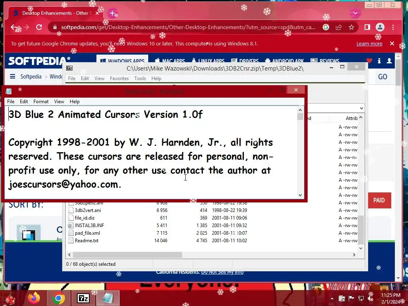The width and height of the screenshot is (408, 306).
Task: Click Softpedia heart favorites icon
Action: coord(369,61)
